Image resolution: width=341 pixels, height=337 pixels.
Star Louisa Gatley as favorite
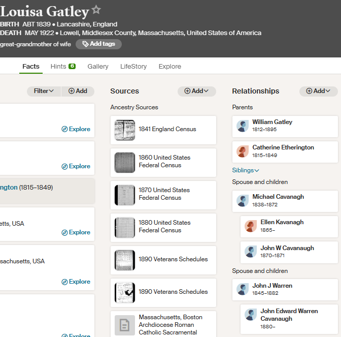click(96, 10)
